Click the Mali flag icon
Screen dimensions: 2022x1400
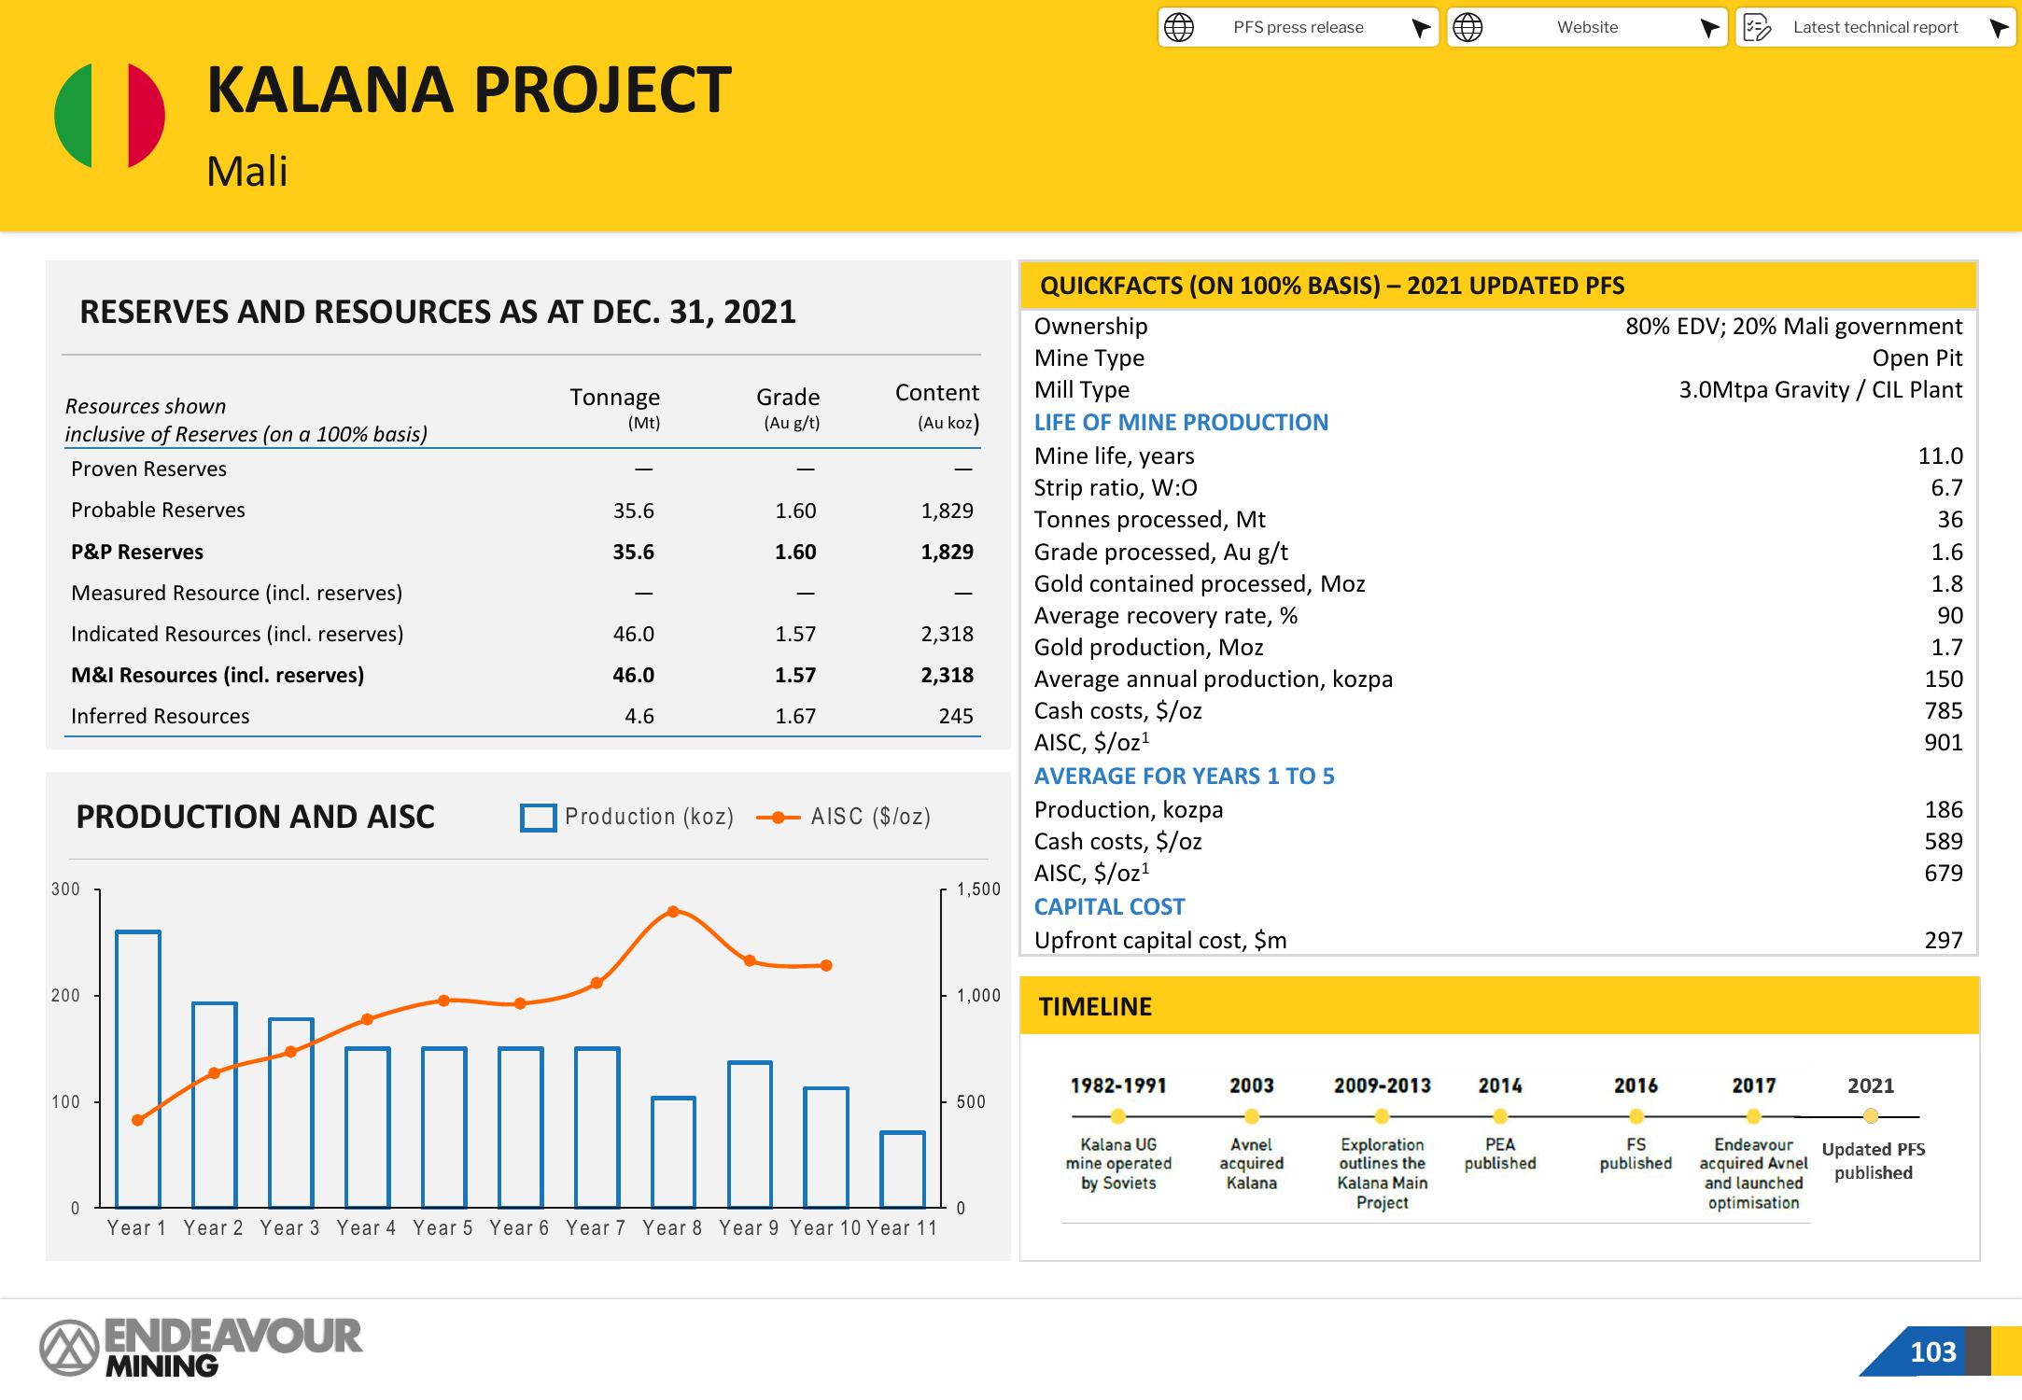click(110, 116)
